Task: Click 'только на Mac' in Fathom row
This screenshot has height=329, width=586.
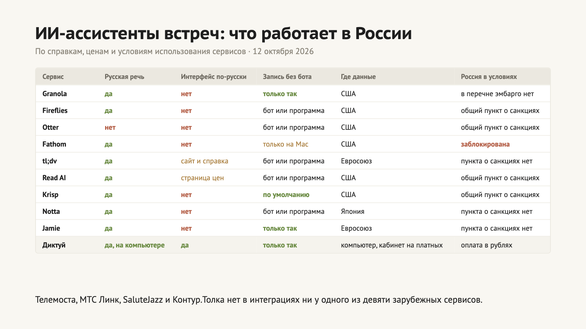Action: tap(286, 144)
